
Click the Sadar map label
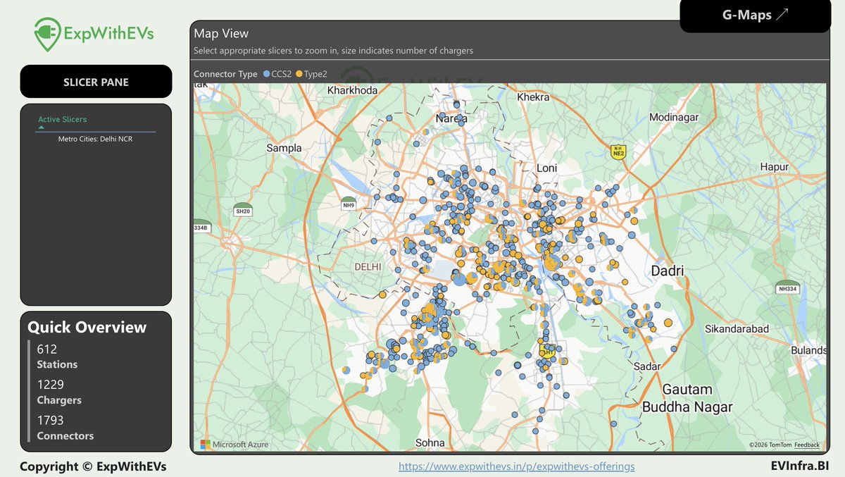647,366
